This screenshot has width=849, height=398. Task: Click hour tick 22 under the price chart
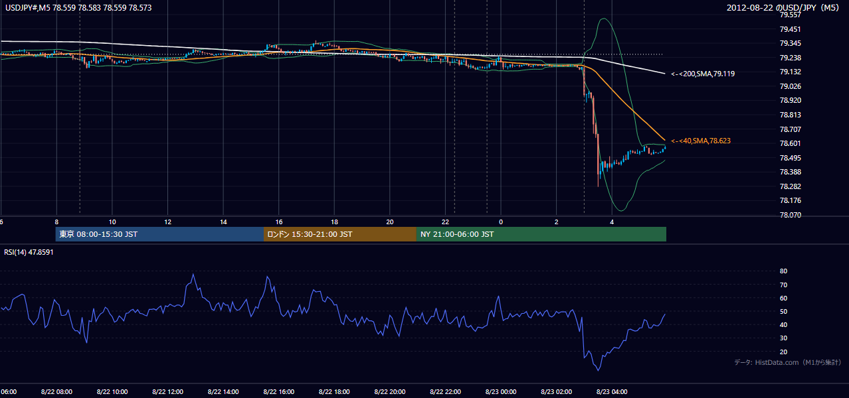[445, 222]
